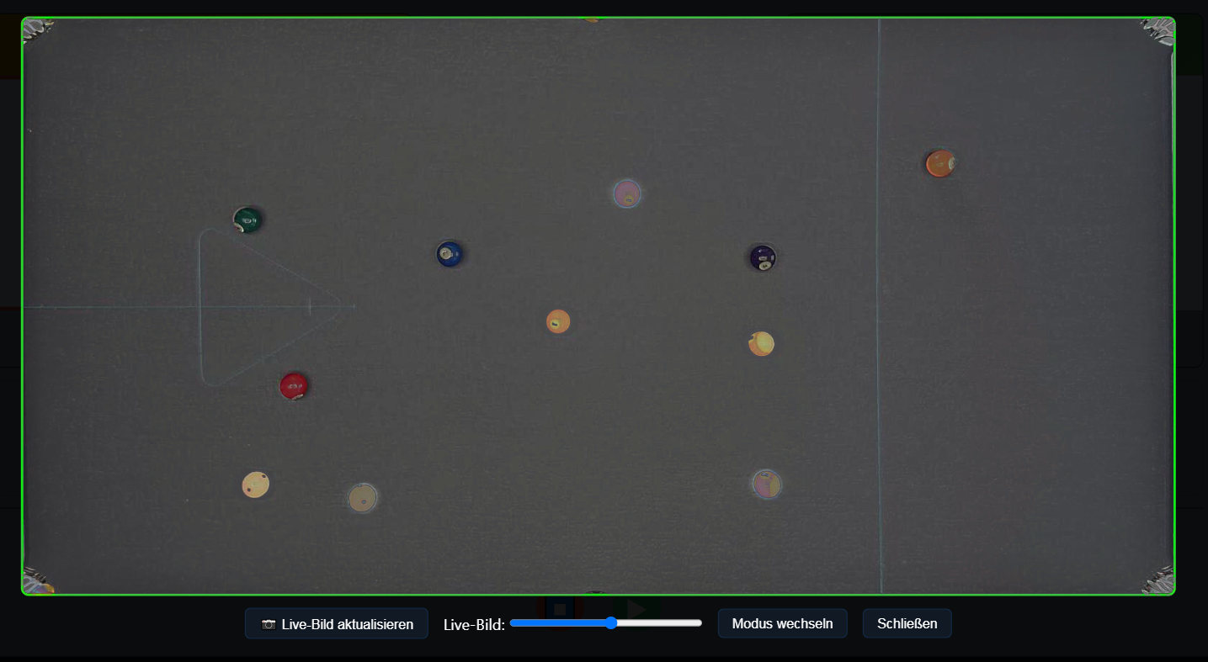1208x662 pixels.
Task: Click the bottom-right corner pocket
Action: pos(1158,579)
